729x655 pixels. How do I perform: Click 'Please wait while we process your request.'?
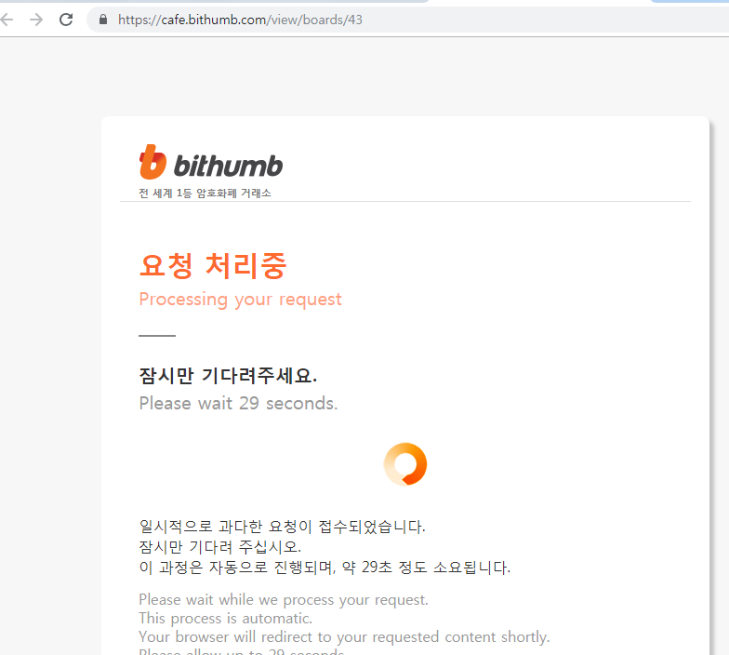point(284,600)
